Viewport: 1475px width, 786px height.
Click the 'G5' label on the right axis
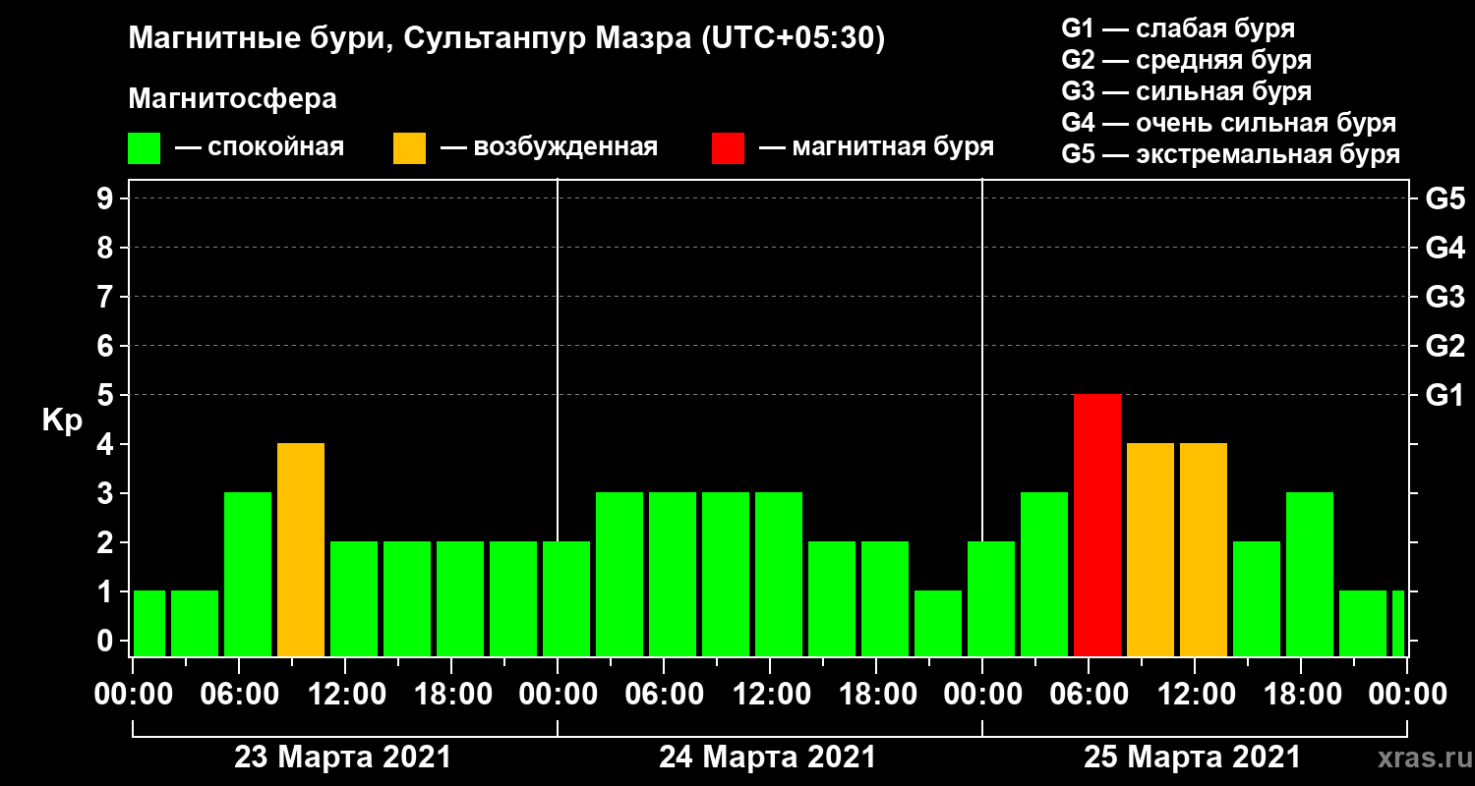click(x=1445, y=198)
